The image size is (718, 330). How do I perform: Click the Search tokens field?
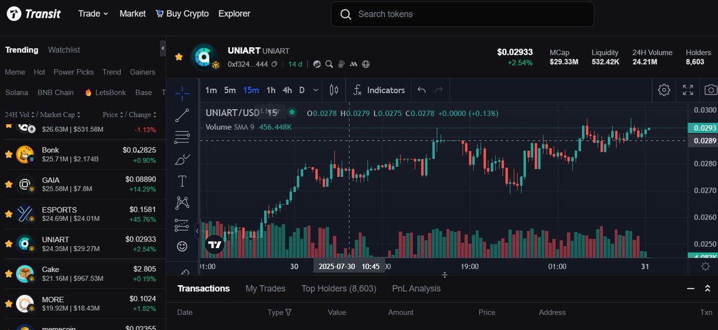tap(462, 14)
